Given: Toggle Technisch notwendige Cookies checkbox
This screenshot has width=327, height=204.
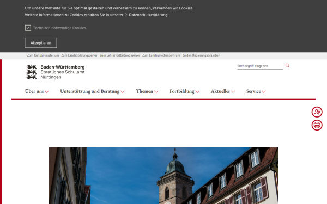Looking at the screenshot, I should [x=28, y=28].
